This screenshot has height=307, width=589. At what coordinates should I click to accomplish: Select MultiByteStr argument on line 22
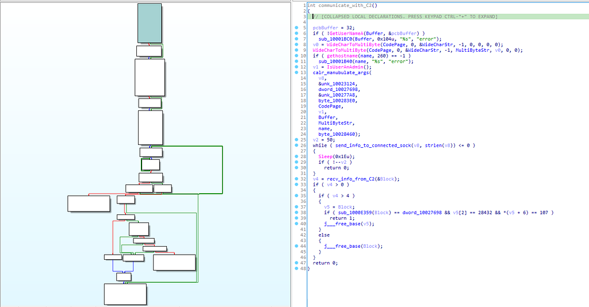point(335,123)
